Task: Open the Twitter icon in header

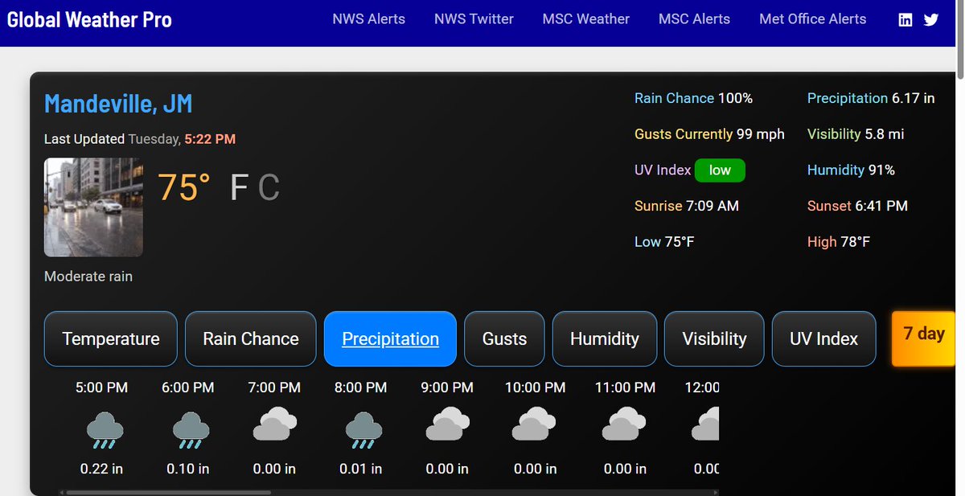Action: [x=931, y=20]
